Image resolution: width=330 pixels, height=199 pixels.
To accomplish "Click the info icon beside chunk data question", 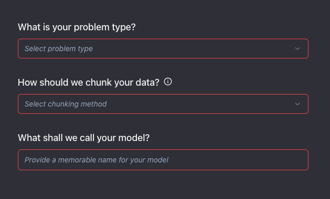I will tap(168, 81).
